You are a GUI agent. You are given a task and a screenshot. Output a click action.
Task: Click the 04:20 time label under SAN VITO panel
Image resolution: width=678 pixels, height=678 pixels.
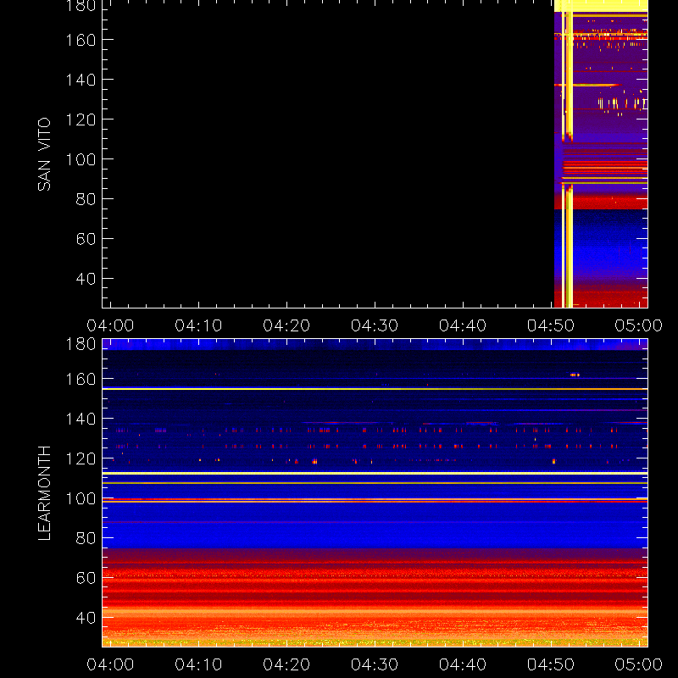(x=286, y=325)
